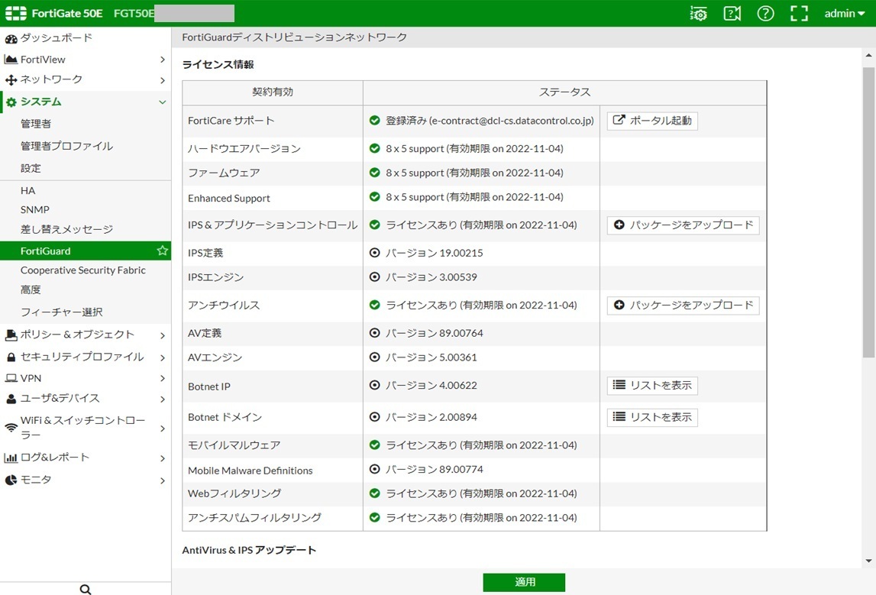This screenshot has height=595, width=876.
Task: Click the ネットワーク cross-arrows icon
Action: pos(11,80)
